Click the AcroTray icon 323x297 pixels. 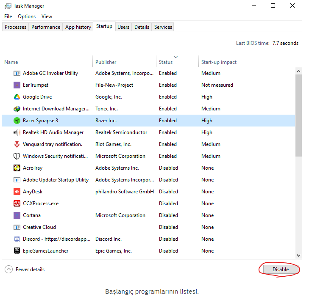(x=17, y=168)
